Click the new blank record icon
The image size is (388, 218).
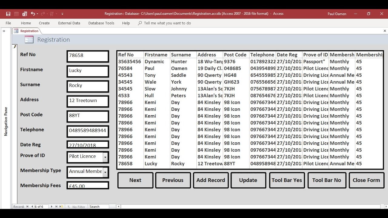click(x=62, y=206)
